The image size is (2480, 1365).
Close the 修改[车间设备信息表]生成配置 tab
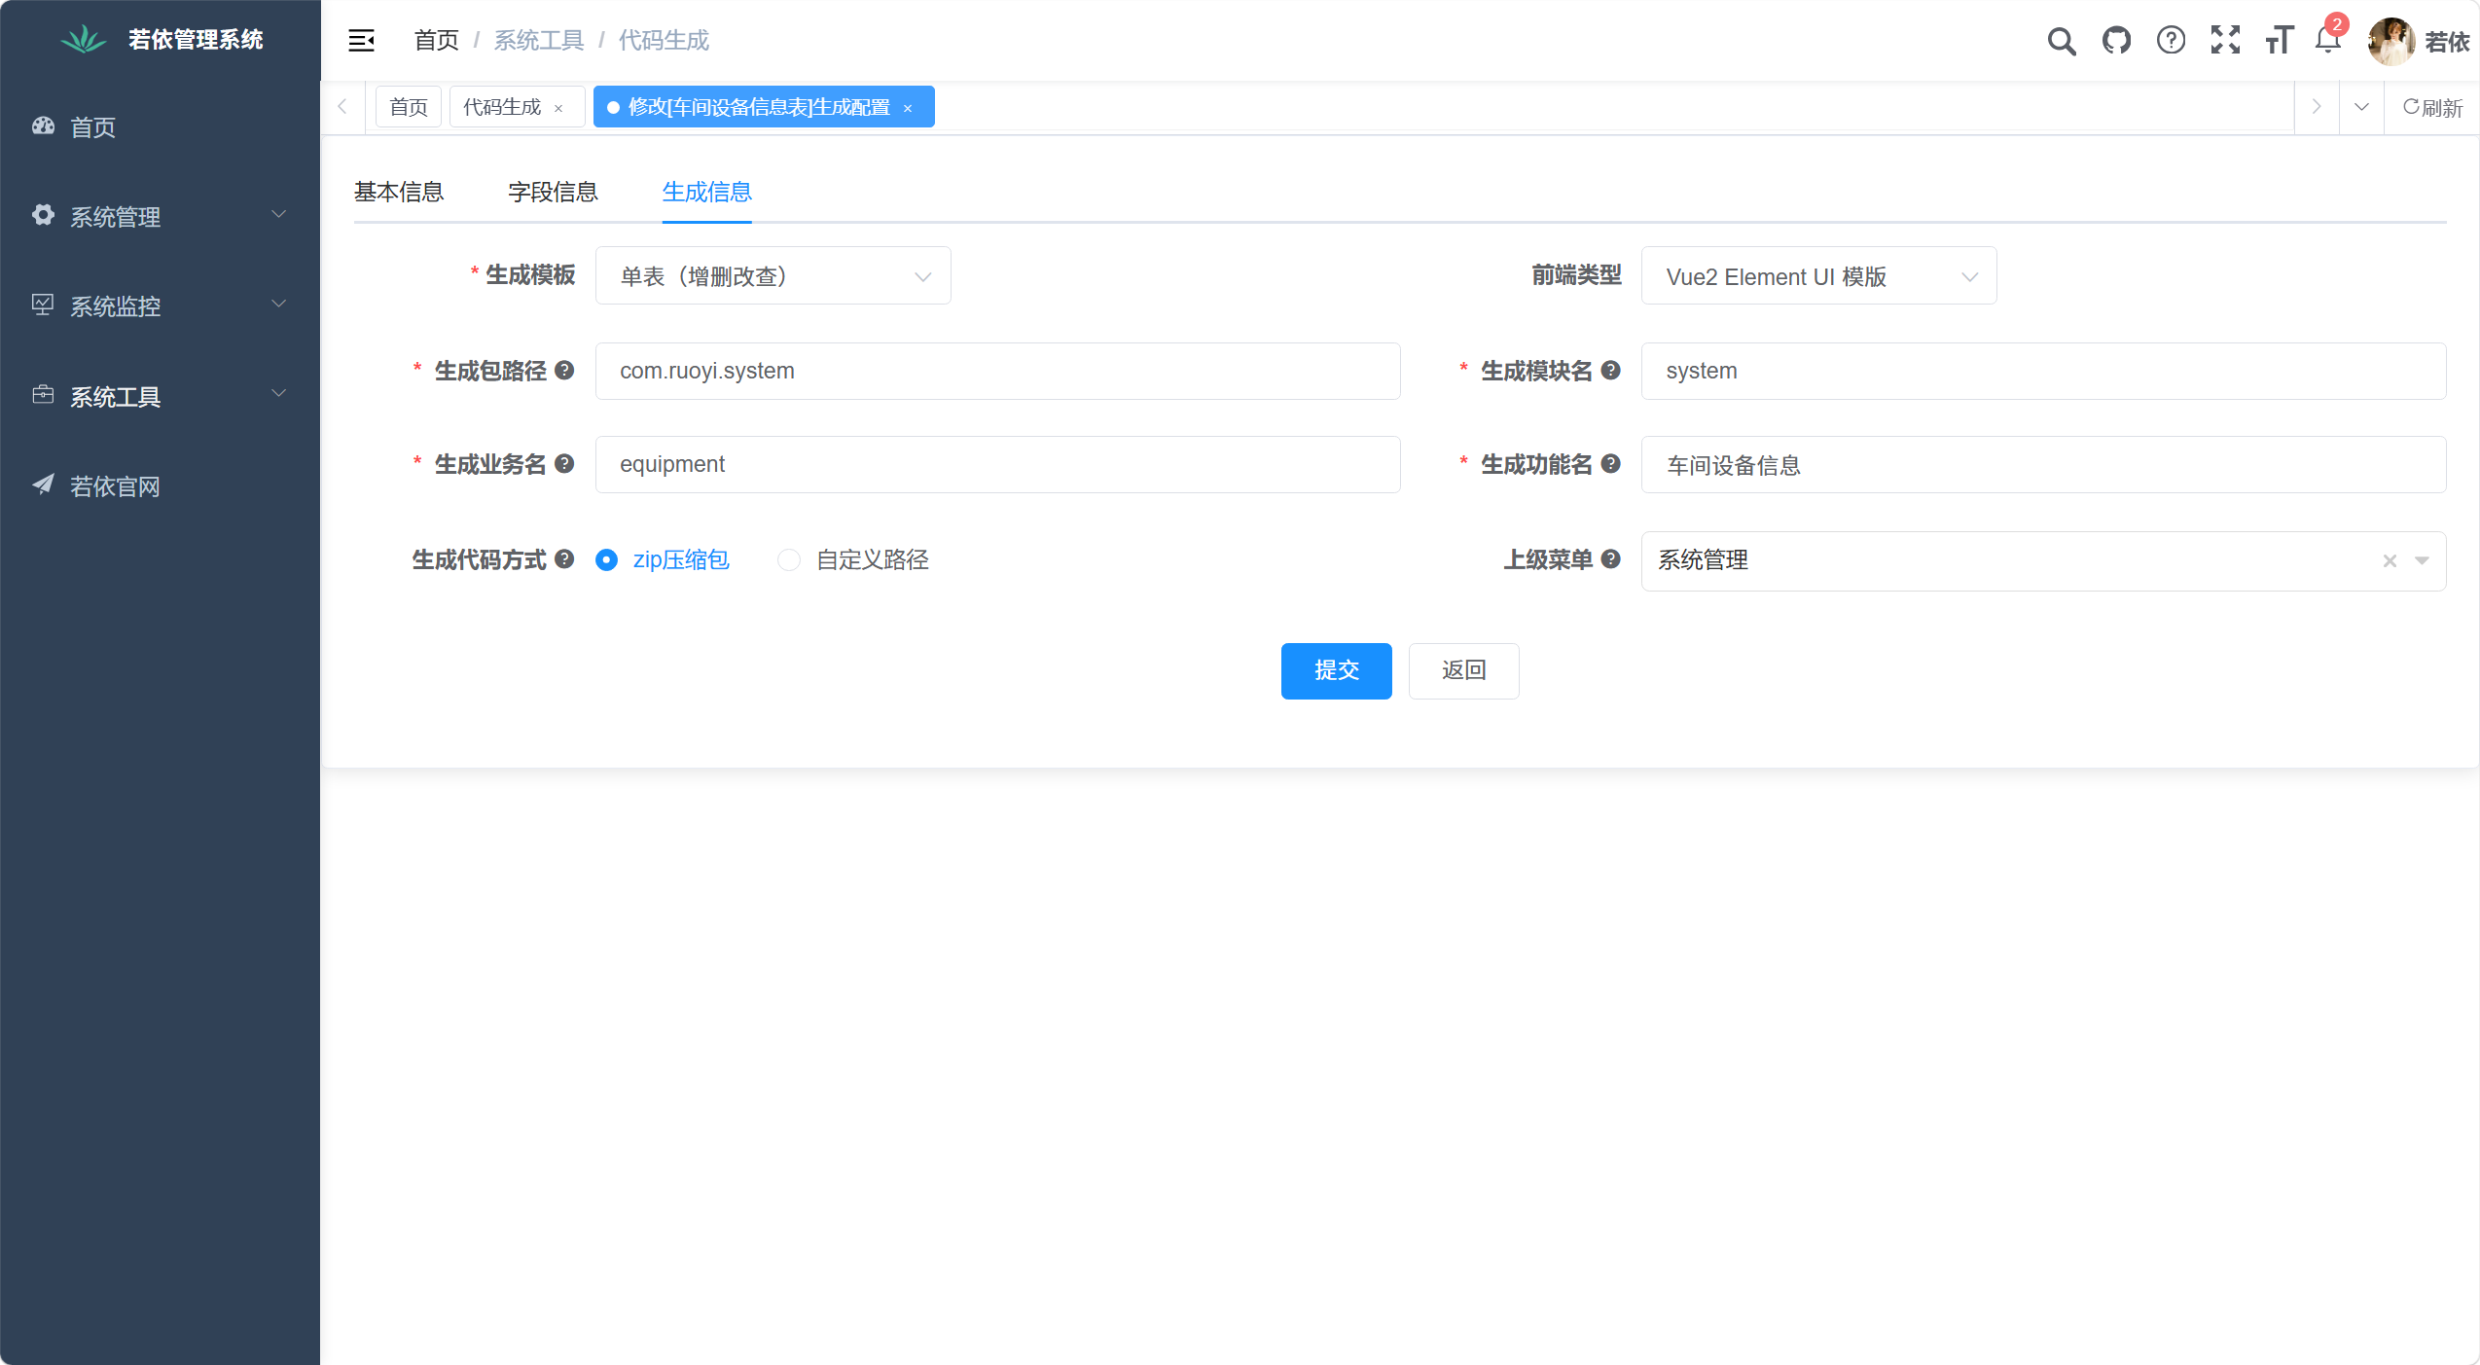point(908,108)
